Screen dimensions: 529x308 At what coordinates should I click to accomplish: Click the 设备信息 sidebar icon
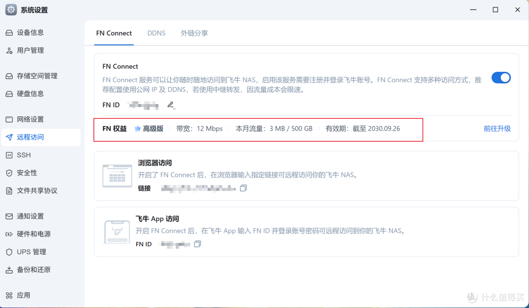point(9,33)
